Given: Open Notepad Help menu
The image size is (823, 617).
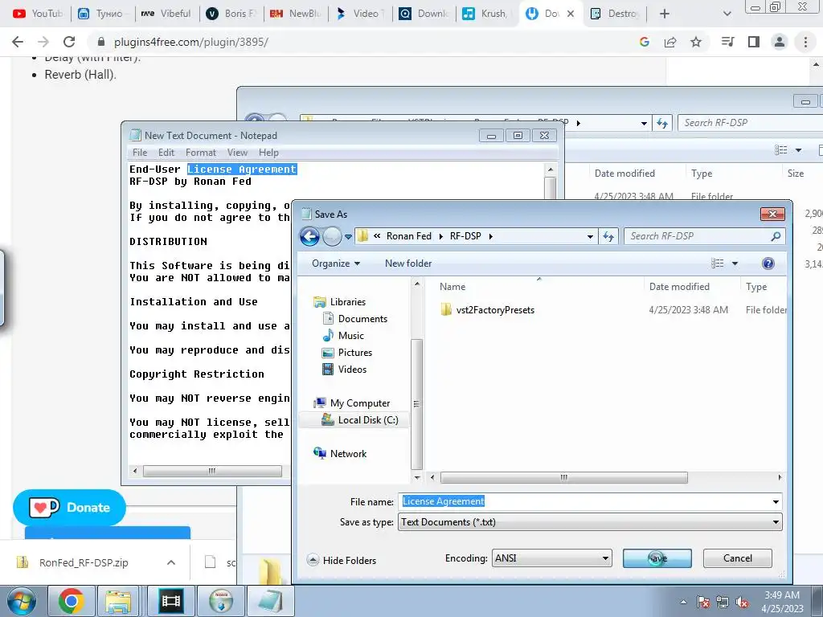Looking at the screenshot, I should pos(268,153).
